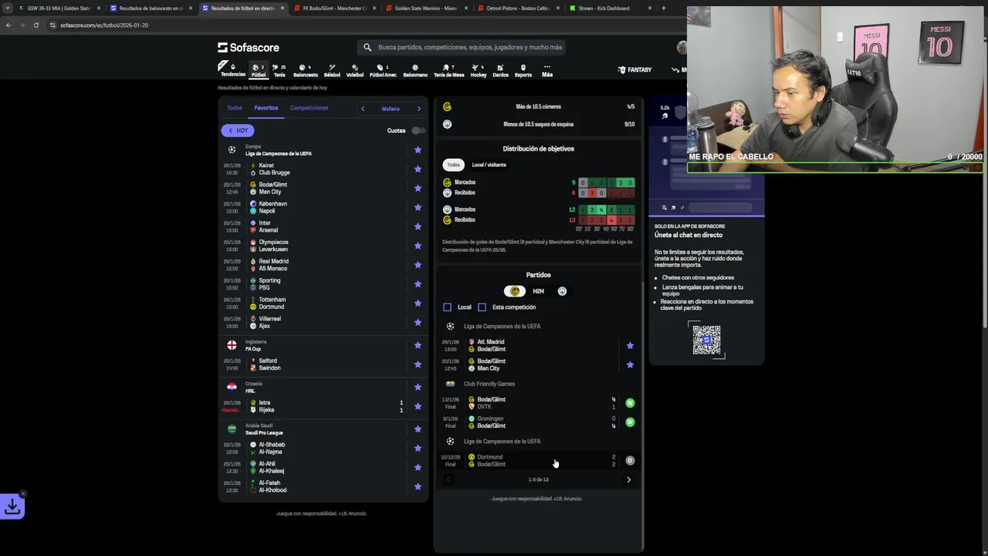Click the Sofascore app QR code

(x=706, y=340)
